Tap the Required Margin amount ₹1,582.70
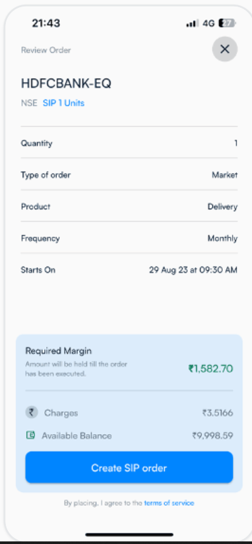Viewport: 252px width, 544px height. tap(210, 368)
